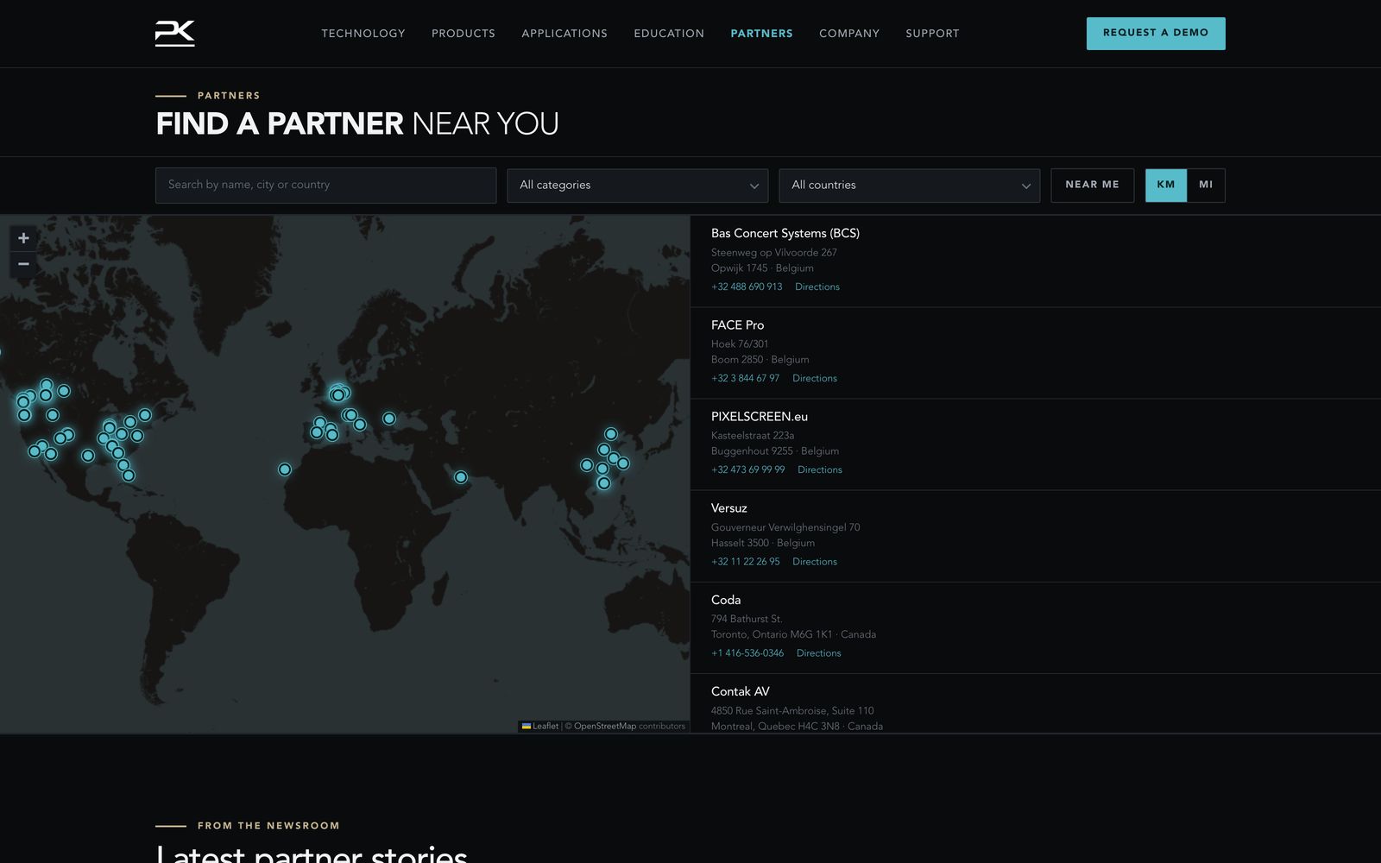Click PIXELSCREEN.eu phone +32 473 69 99 99

pos(748,470)
